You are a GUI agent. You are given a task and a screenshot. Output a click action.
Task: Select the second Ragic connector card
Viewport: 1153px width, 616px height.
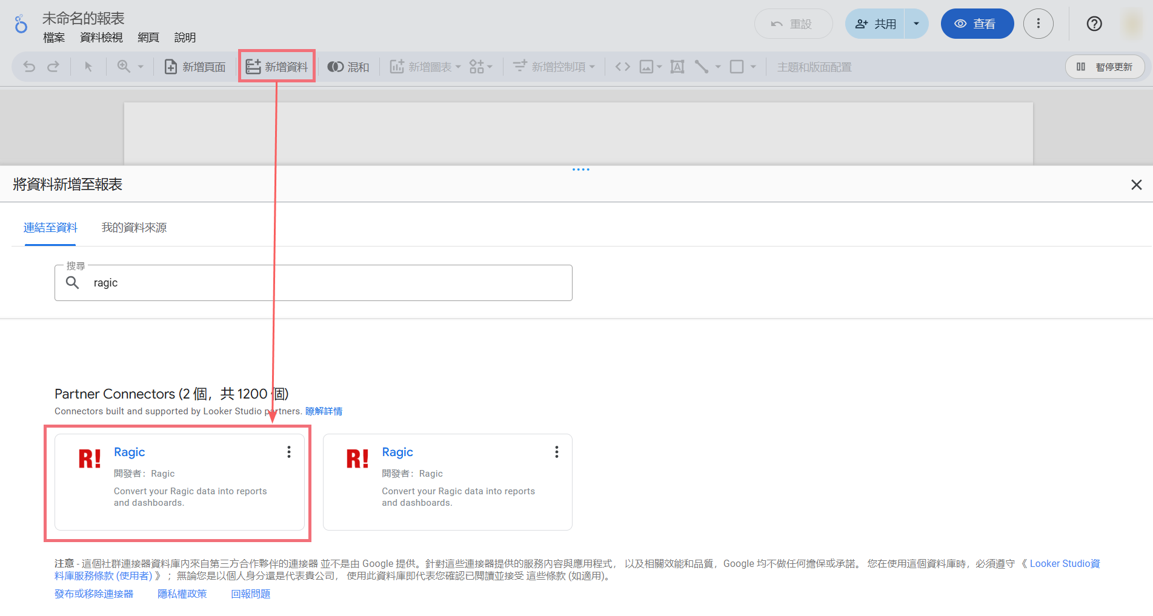coord(448,482)
